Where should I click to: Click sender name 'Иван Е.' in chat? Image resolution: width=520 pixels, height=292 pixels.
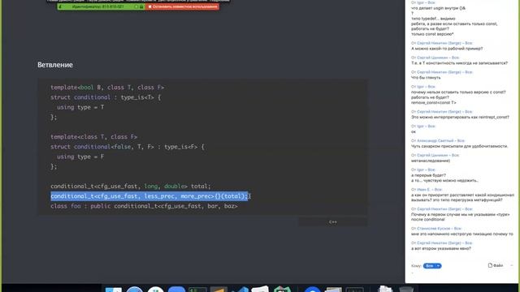[x=425, y=190]
